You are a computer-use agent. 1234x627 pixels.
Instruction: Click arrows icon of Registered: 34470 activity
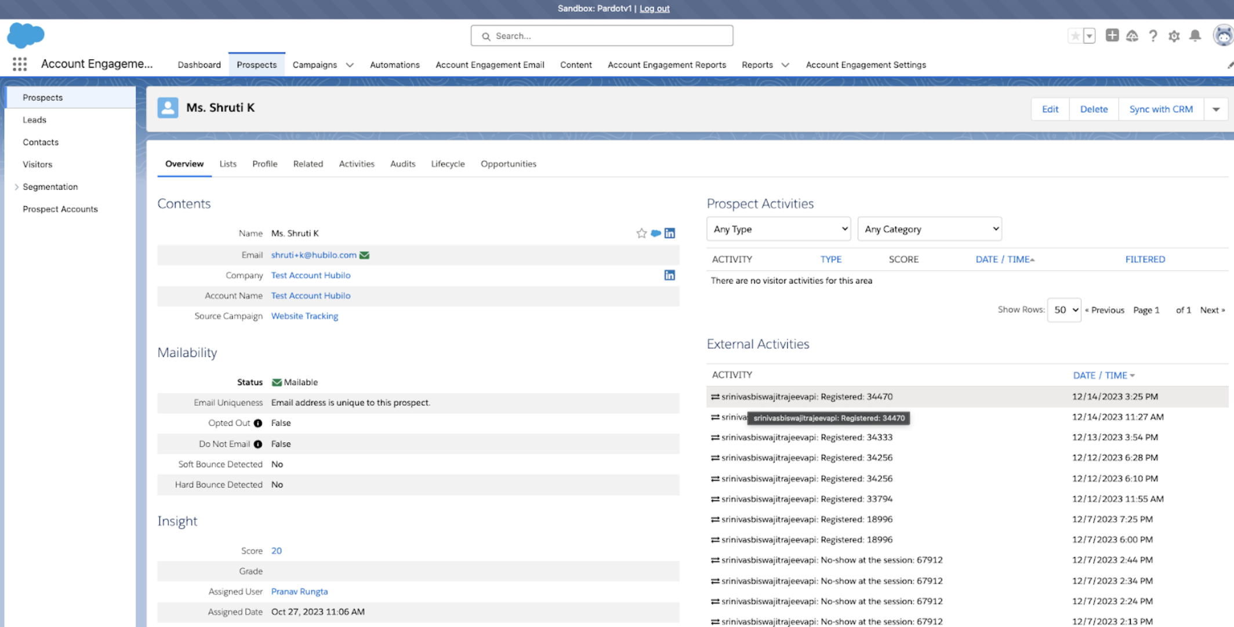[715, 397]
